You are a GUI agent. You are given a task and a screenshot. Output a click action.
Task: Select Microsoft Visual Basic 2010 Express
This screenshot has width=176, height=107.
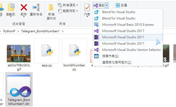(128, 24)
